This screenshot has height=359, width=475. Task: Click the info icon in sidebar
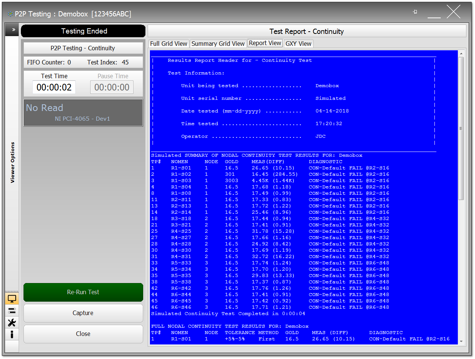(12, 334)
